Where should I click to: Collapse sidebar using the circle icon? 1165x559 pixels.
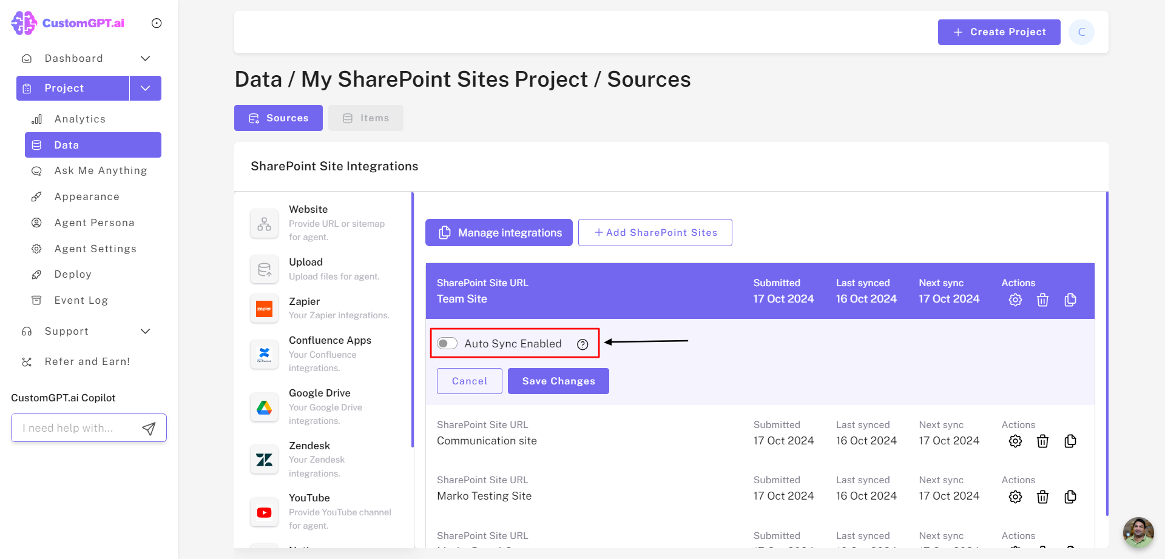coord(157,23)
